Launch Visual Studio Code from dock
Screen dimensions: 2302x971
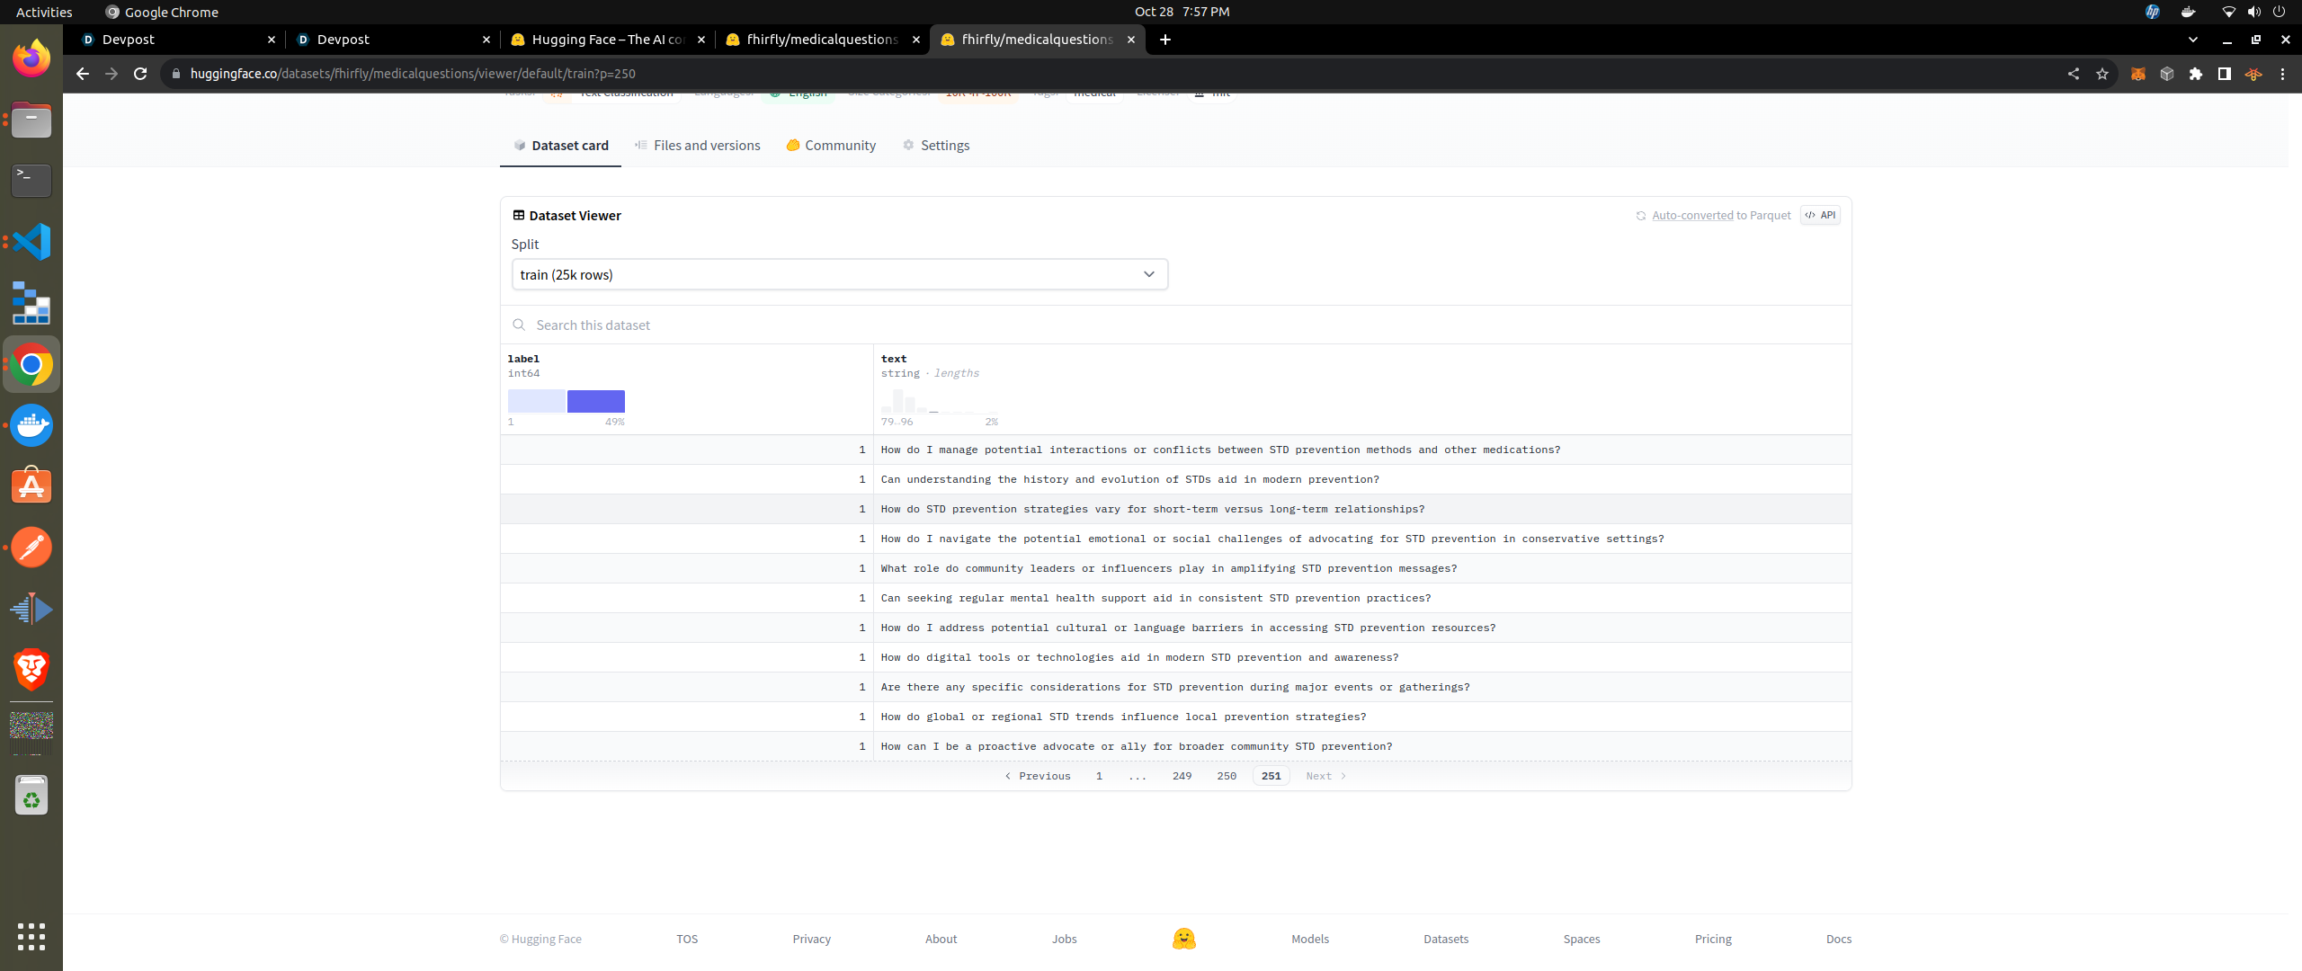point(31,242)
